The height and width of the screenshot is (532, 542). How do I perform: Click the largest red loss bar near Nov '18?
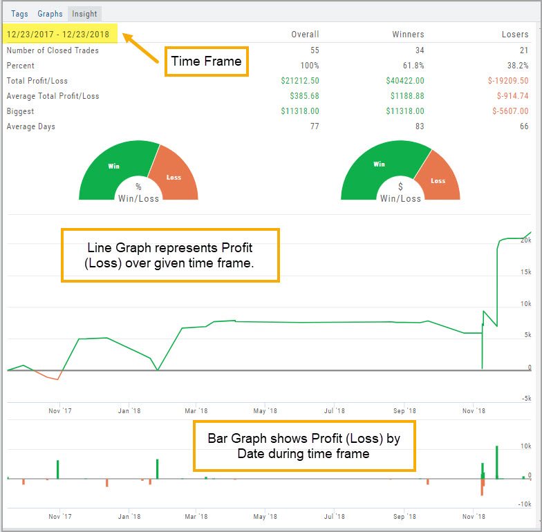click(482, 486)
